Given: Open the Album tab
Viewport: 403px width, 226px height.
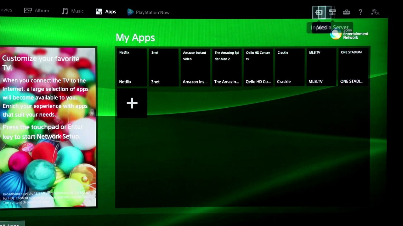Looking at the screenshot, I should (37, 11).
